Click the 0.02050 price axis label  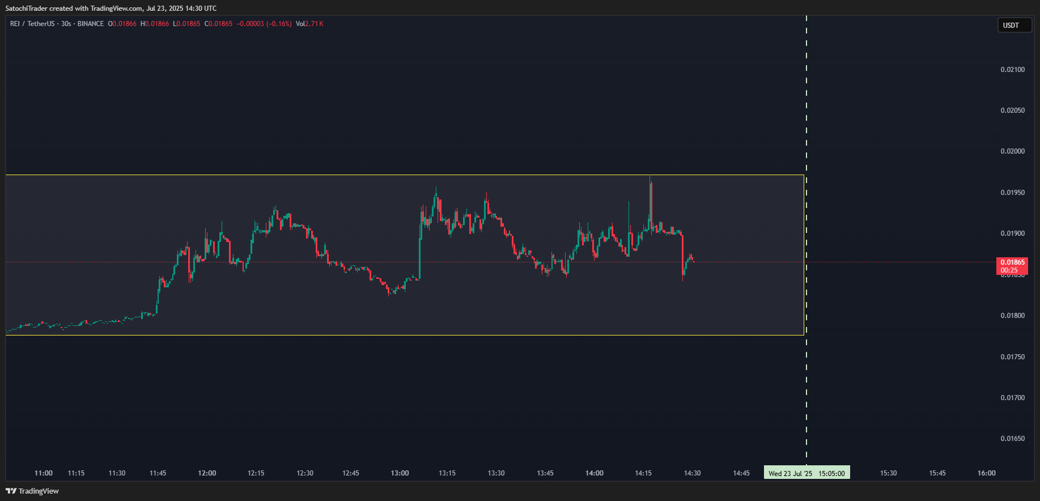(1012, 111)
